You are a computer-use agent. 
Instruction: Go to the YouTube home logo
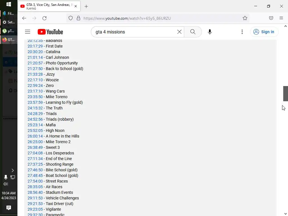coord(50,32)
